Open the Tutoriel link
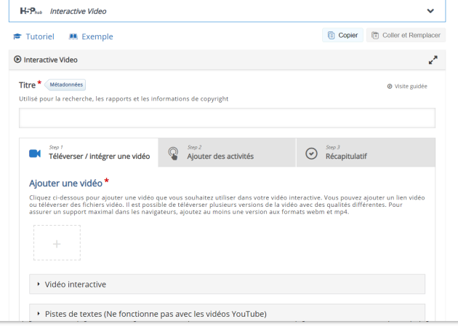 click(33, 36)
